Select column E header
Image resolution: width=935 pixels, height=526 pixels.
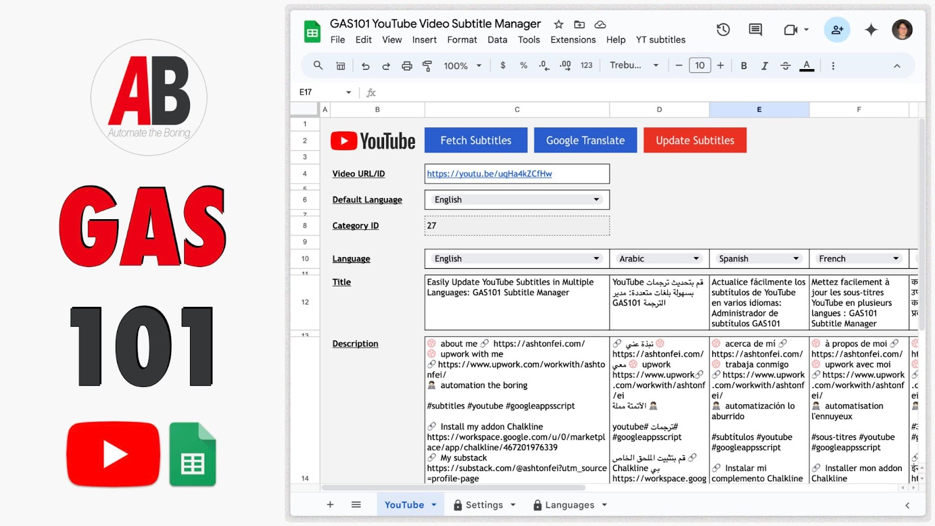coord(759,109)
